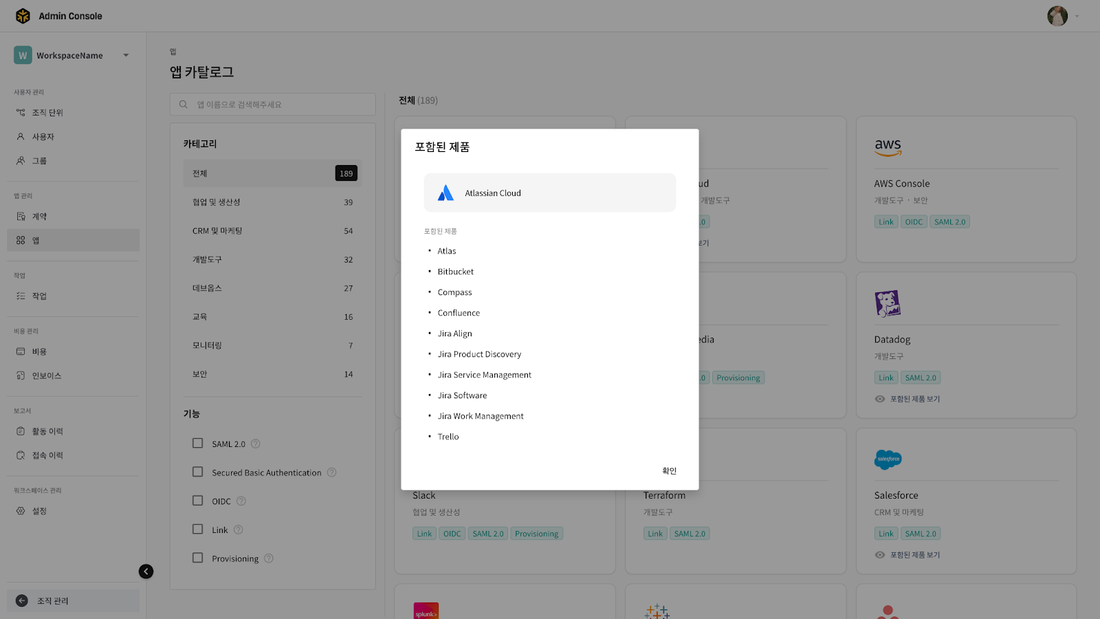Select the 모니터링 category
This screenshot has height=619, width=1100.
point(272,346)
